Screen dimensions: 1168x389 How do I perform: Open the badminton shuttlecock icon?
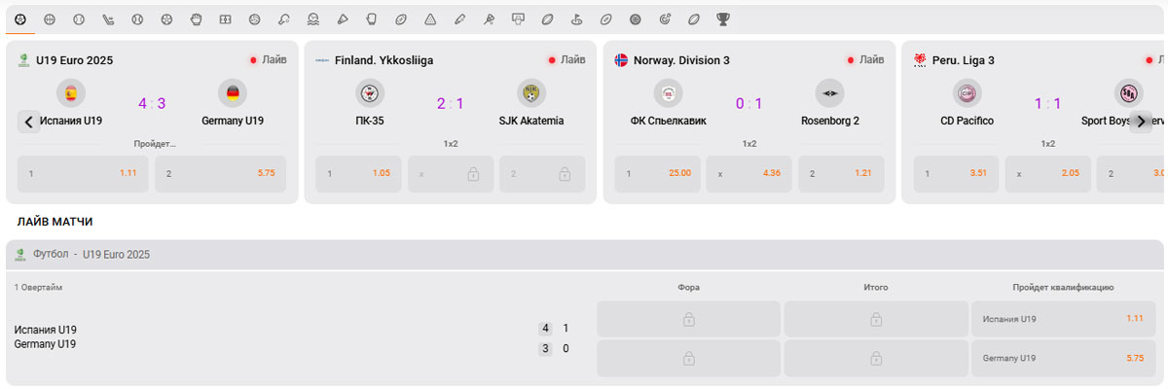[x=342, y=19]
